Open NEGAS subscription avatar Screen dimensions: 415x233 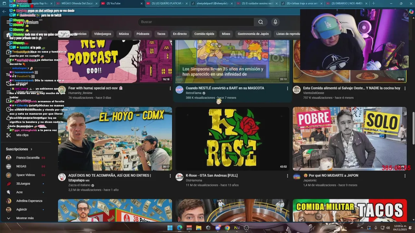[9, 166]
